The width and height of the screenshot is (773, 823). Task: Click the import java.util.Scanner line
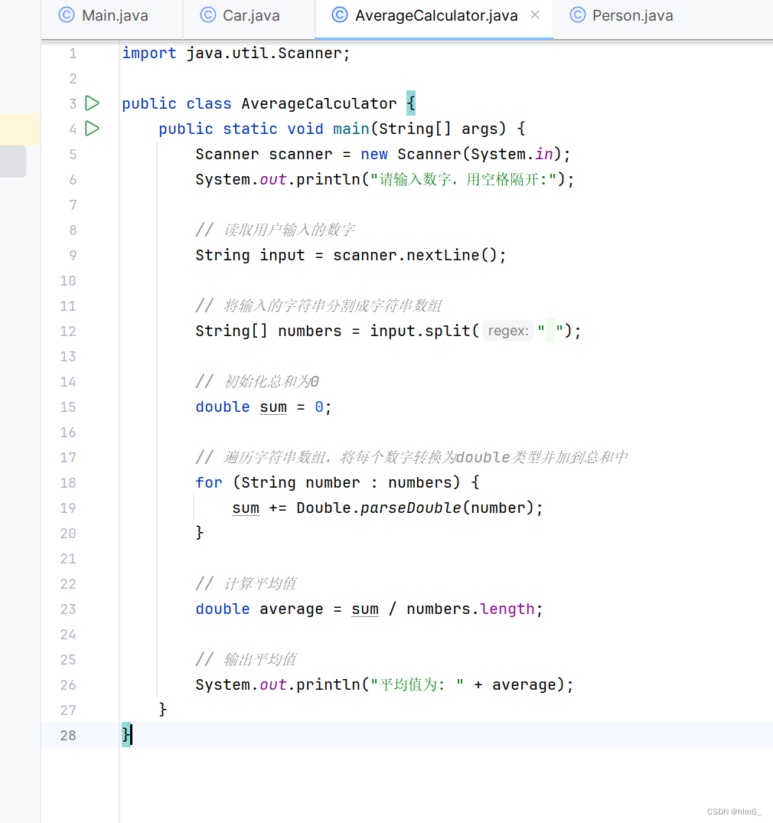236,53
